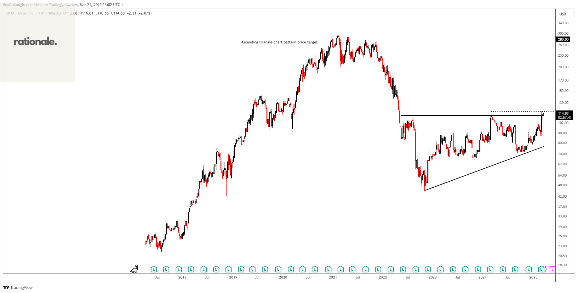
Task: Click 200.00 on the price axis
Action: [563, 67]
